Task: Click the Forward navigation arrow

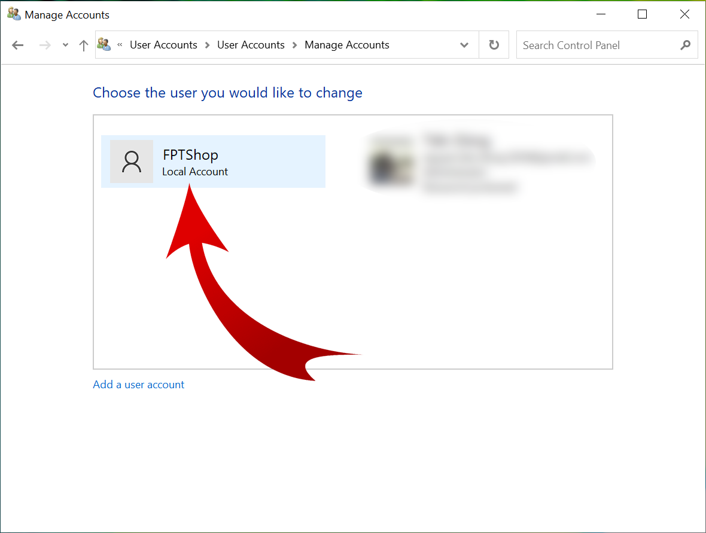Action: (x=45, y=45)
